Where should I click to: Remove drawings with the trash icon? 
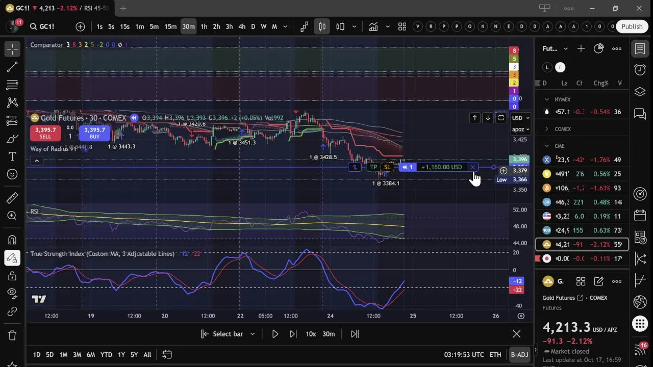coord(12,335)
